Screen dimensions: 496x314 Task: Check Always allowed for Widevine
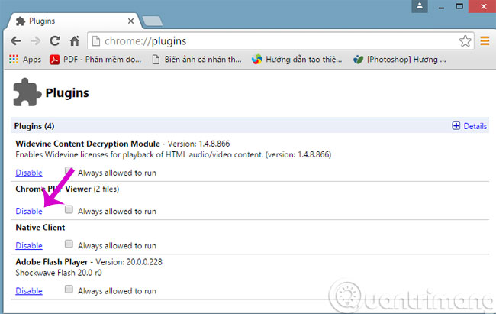click(69, 171)
